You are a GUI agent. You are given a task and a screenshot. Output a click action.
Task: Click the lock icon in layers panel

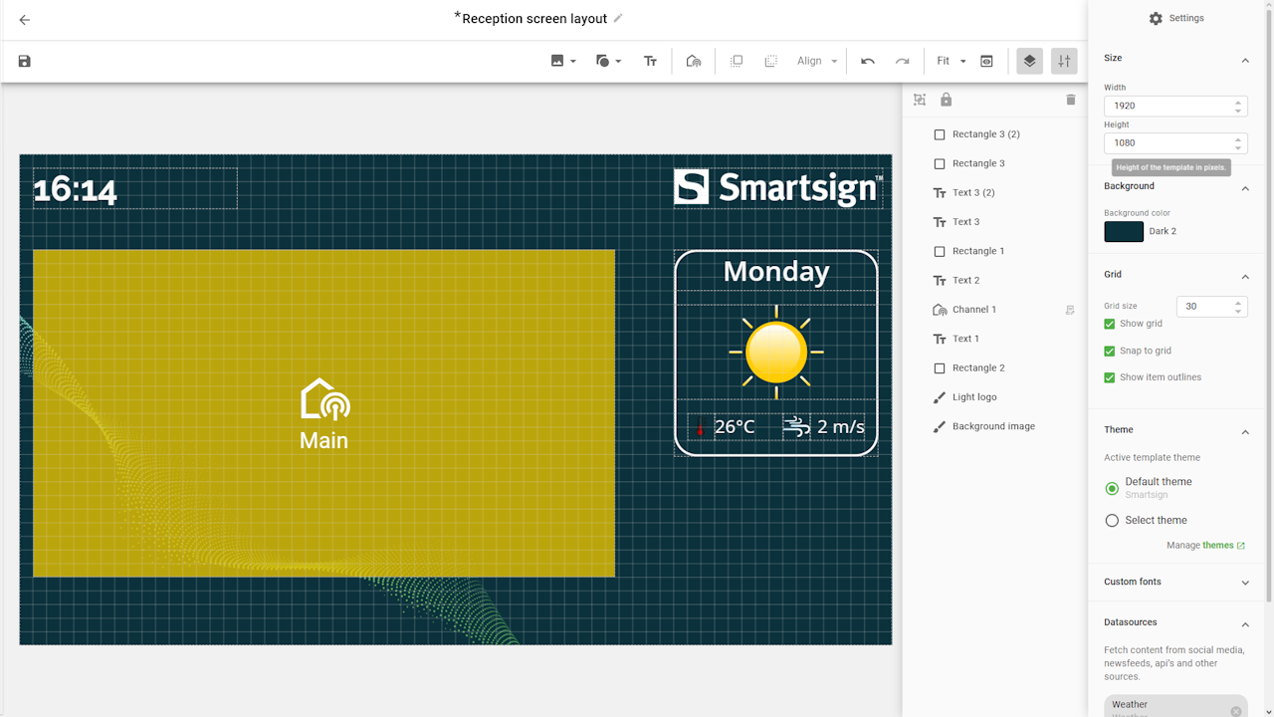point(946,100)
